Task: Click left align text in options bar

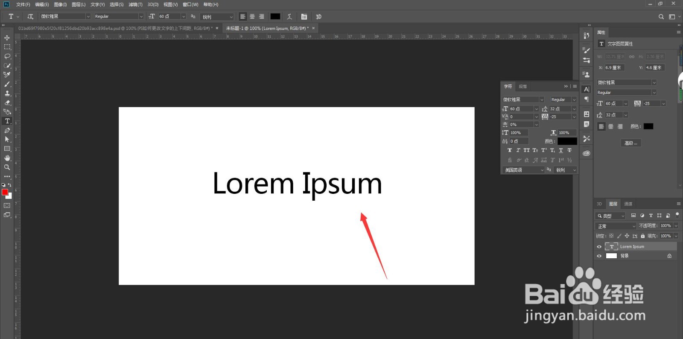Action: (243, 16)
